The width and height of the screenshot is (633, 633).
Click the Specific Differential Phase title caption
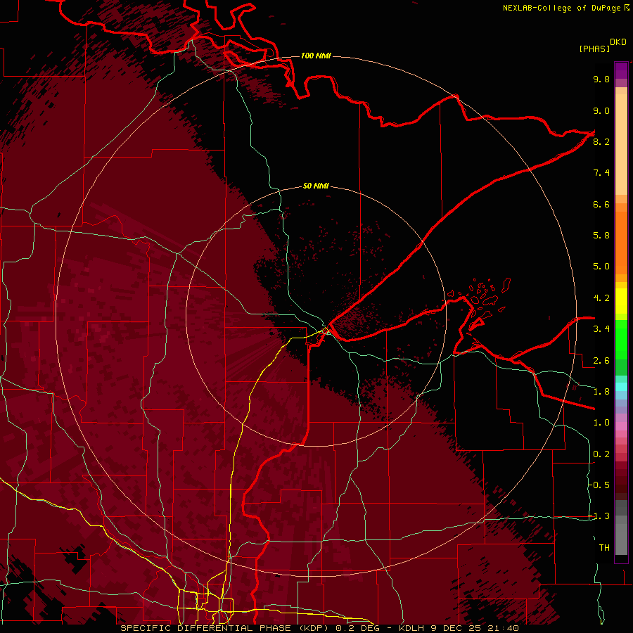point(320,628)
